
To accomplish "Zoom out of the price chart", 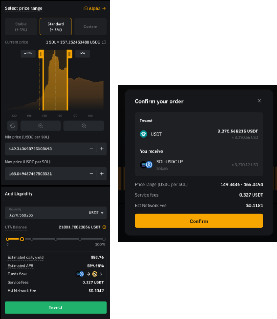I will (83, 126).
